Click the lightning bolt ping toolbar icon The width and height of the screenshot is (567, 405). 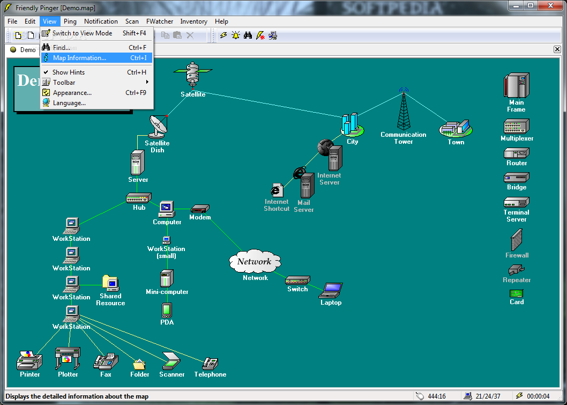[223, 35]
